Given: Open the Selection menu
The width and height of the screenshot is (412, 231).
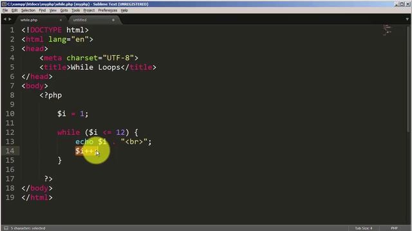Looking at the screenshot, I should coord(28,10).
